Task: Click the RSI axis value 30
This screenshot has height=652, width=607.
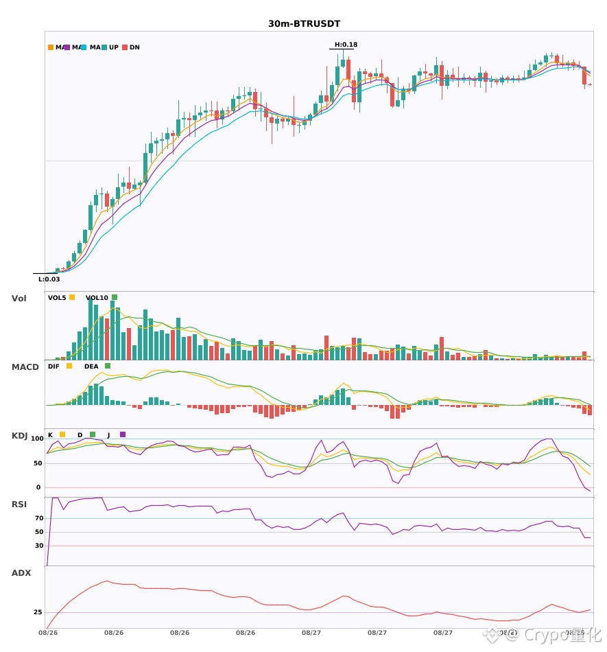Action: coord(40,546)
